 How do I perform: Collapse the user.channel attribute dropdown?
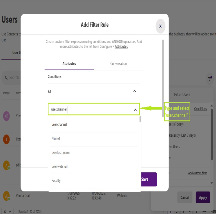135,110
